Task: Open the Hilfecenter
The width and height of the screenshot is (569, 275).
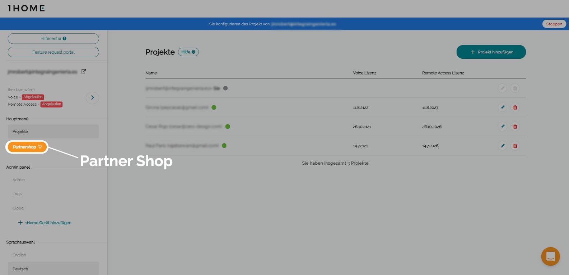Action: coord(53,38)
